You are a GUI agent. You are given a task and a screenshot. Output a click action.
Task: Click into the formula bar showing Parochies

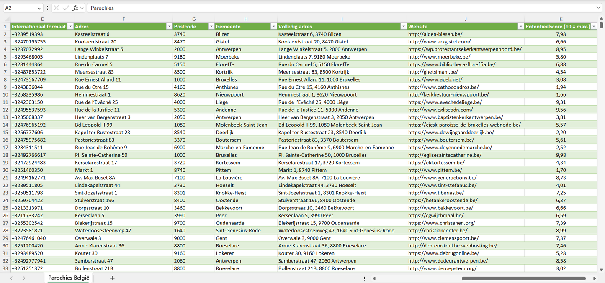(335, 8)
